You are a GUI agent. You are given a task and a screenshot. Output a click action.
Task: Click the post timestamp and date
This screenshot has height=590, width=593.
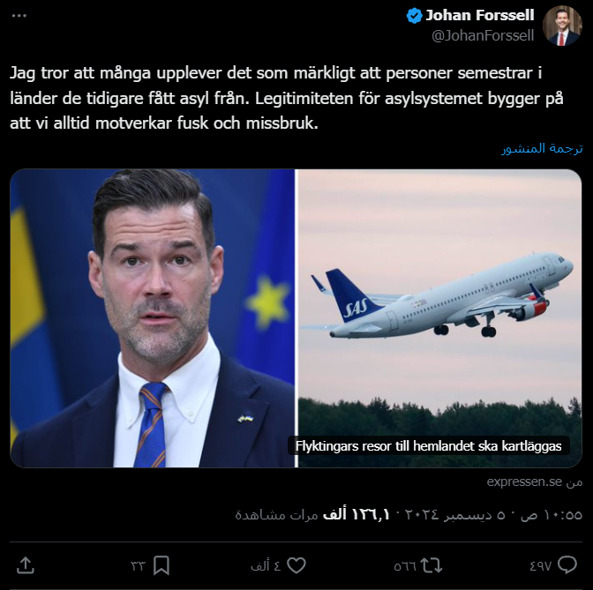pos(494,514)
